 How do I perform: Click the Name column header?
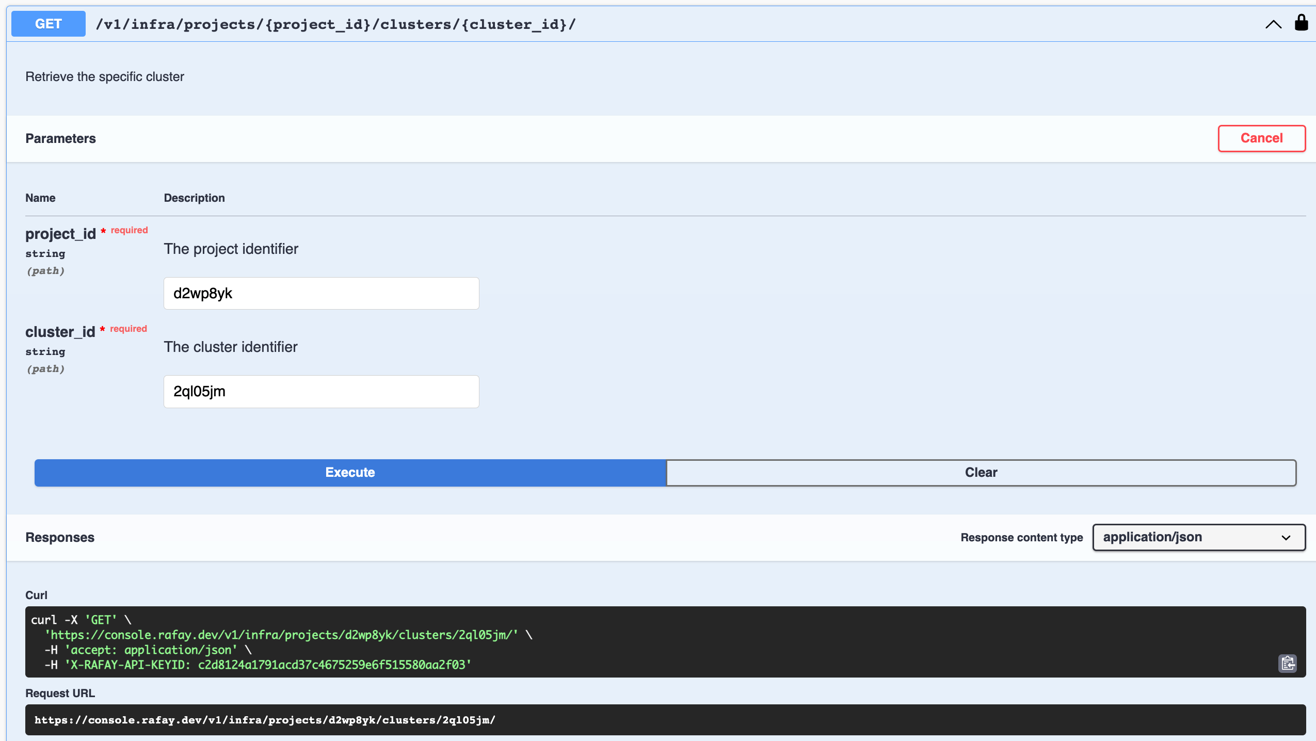click(40, 198)
